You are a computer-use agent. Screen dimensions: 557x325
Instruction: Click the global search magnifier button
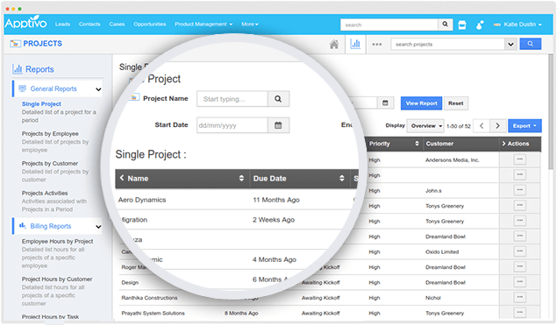(445, 25)
